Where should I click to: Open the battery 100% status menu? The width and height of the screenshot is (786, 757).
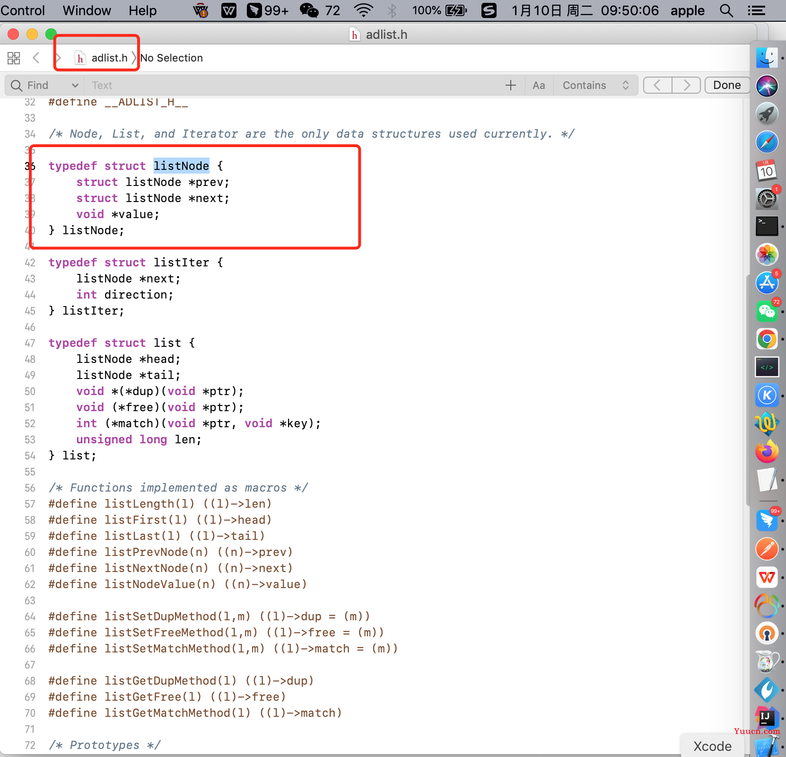coord(439,10)
